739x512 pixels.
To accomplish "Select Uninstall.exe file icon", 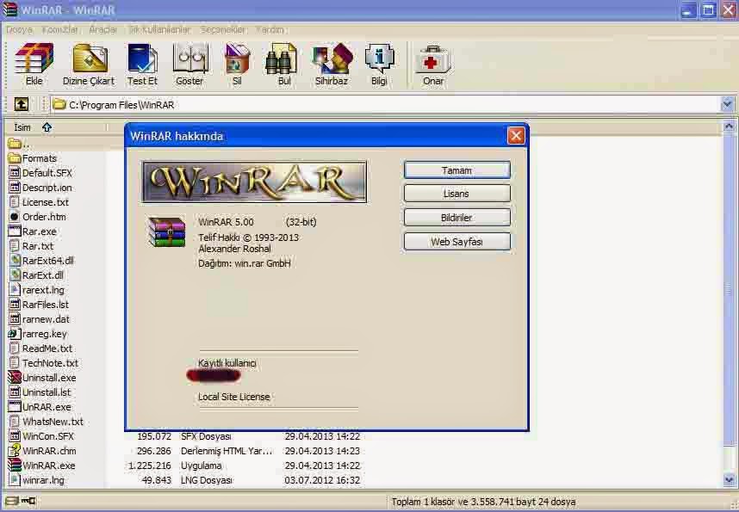I will pyautogui.click(x=15, y=377).
